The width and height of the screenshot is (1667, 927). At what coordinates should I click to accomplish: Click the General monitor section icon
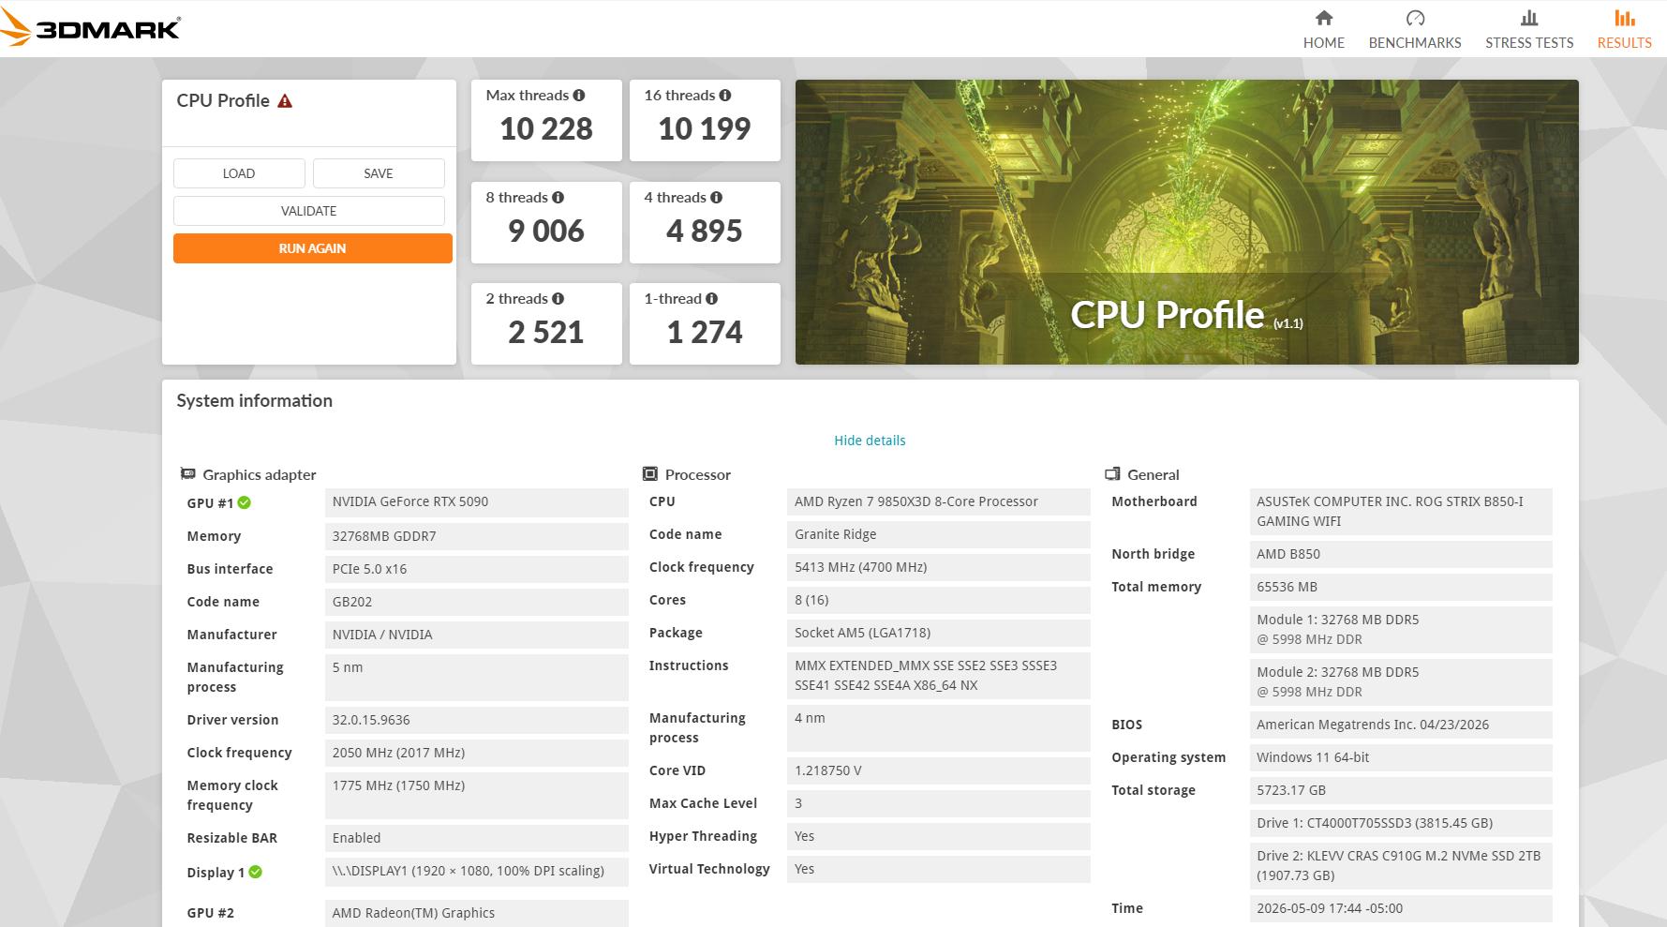pos(1113,474)
